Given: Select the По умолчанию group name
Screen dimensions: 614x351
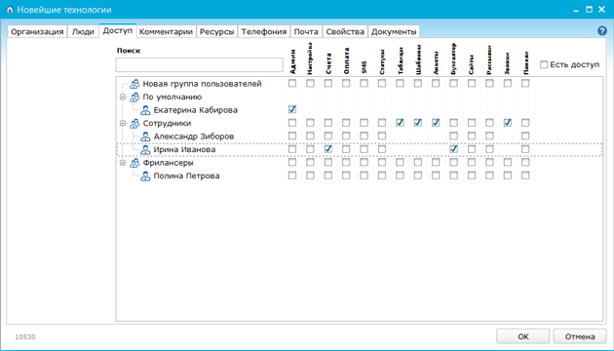Looking at the screenshot, I should click(x=173, y=97).
